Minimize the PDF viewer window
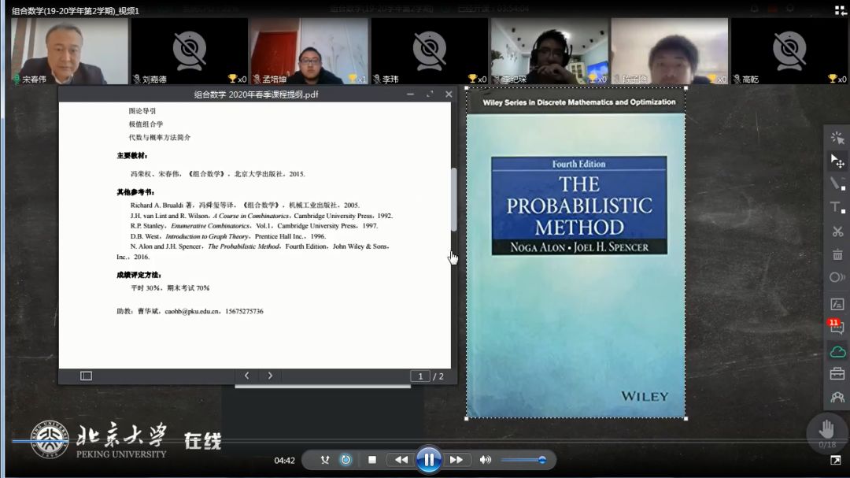The image size is (850, 478). [x=410, y=94]
